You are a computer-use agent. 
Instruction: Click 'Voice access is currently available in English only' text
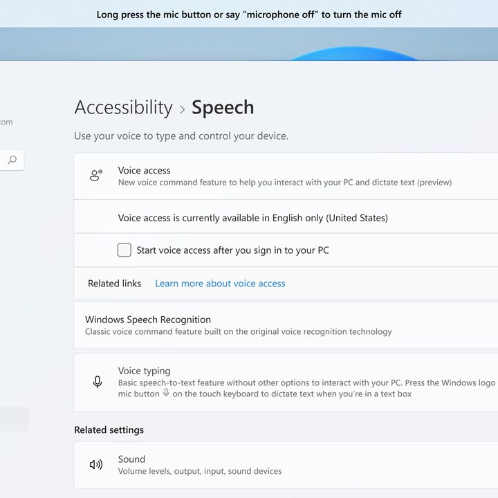pyautogui.click(x=253, y=218)
